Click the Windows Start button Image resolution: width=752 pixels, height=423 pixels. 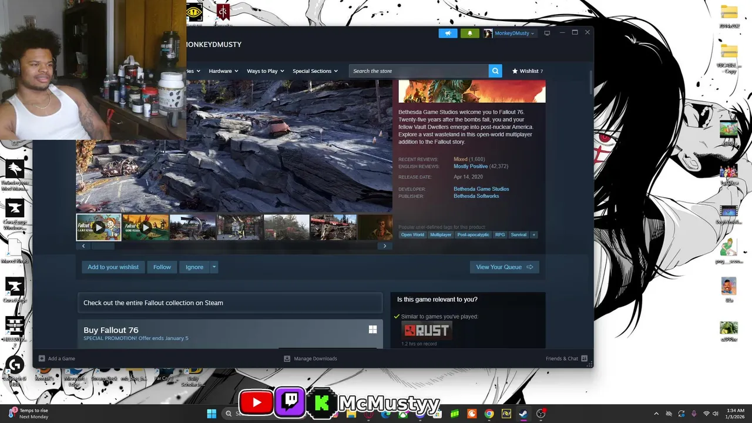click(x=211, y=414)
